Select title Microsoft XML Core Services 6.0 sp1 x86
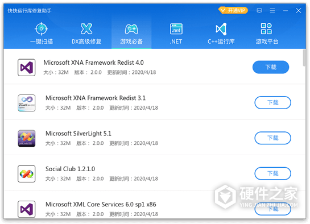Viewport: 310px width, 224px height. 101,204
